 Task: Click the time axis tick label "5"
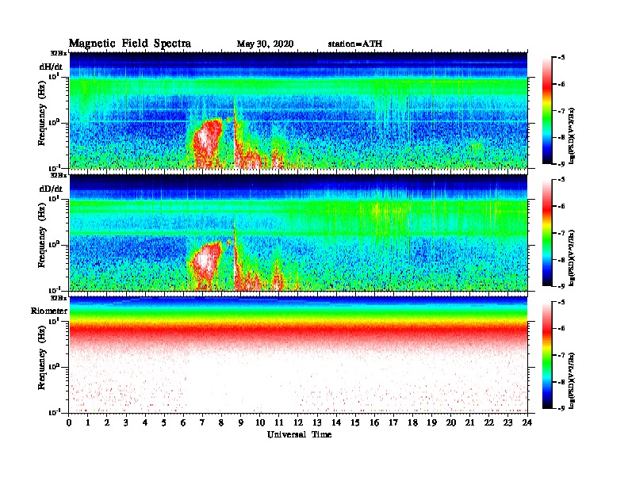click(x=164, y=422)
